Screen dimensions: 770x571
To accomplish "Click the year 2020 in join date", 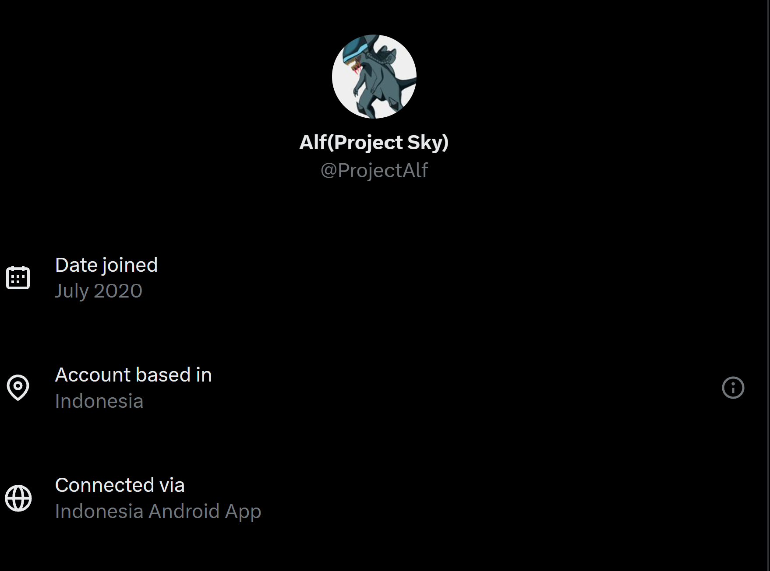I will coord(118,291).
